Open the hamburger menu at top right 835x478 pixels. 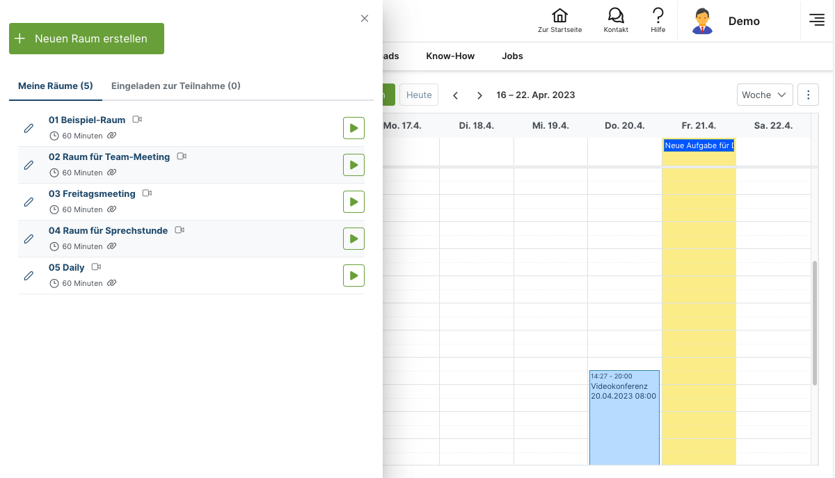coord(817,20)
